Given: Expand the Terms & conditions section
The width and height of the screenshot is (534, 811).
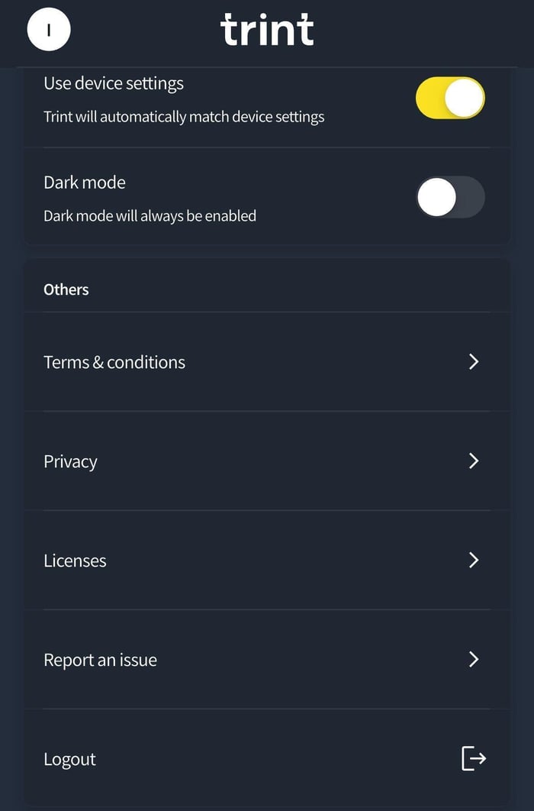Looking at the screenshot, I should click(267, 361).
